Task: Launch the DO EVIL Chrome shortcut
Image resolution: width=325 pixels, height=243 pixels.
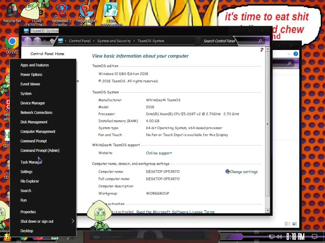Action: pyautogui.click(x=12, y=44)
